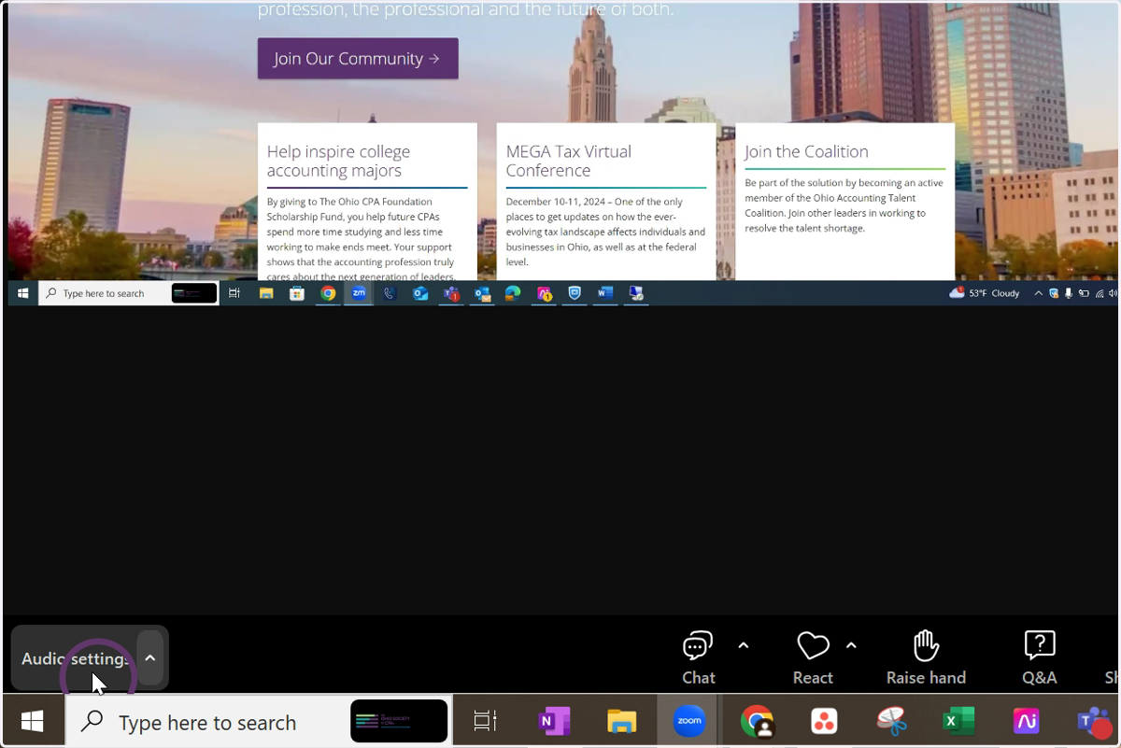Open the red three-dot app icon on taskbar
The height and width of the screenshot is (748, 1121).
click(x=824, y=721)
